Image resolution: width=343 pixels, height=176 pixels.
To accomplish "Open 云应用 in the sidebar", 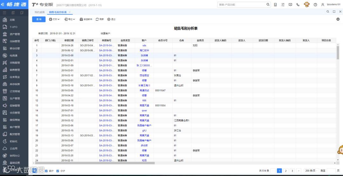I will click(14, 148).
